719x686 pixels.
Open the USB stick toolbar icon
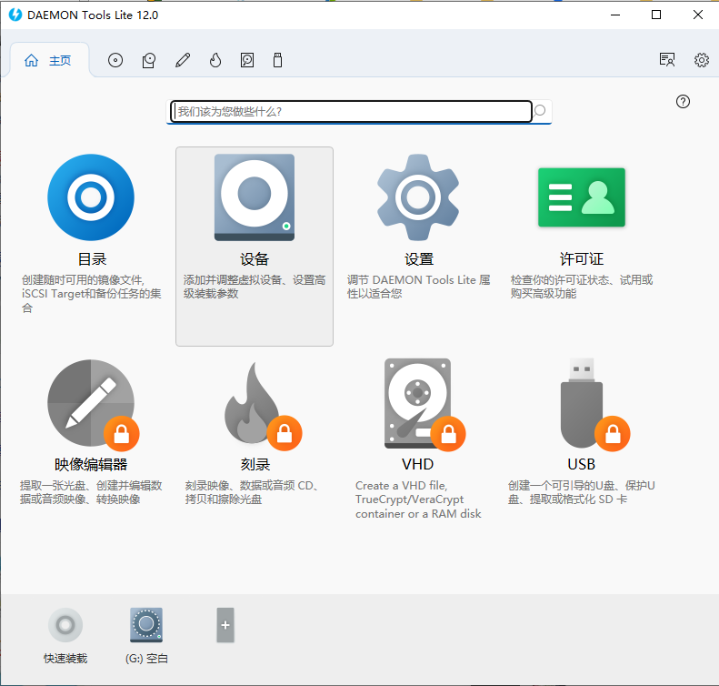click(277, 60)
